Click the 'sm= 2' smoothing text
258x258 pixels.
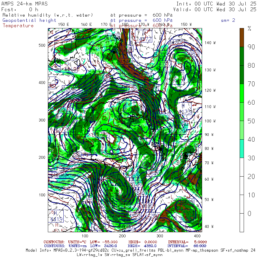(x=228, y=20)
